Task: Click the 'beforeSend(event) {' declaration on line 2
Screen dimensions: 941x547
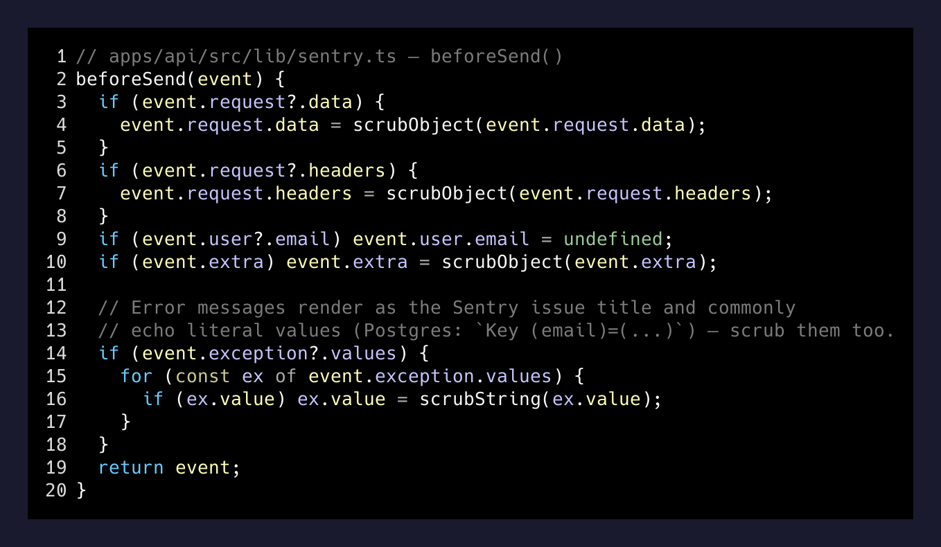Action: tap(181, 79)
